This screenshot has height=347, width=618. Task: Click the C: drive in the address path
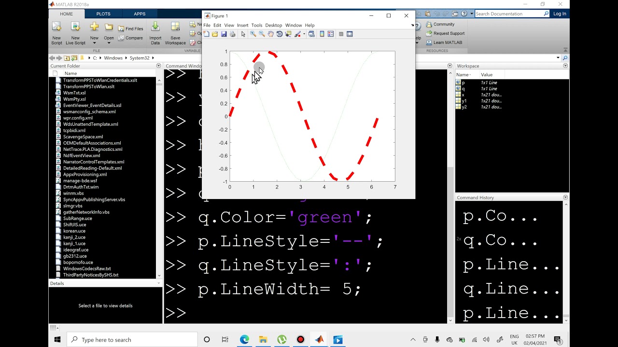point(95,58)
